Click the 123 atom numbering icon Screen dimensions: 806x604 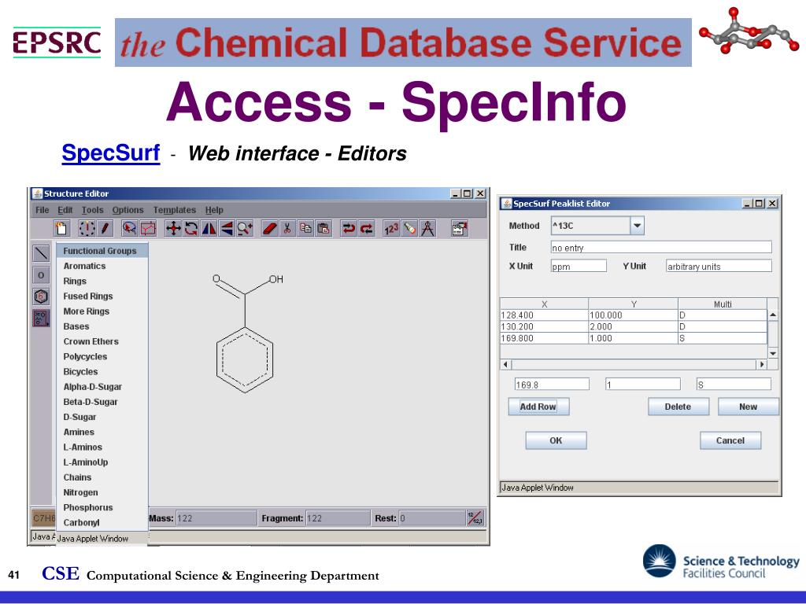tap(391, 228)
